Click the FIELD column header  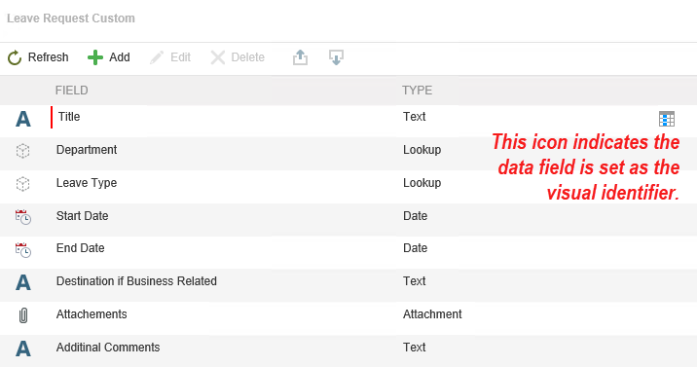tap(72, 91)
